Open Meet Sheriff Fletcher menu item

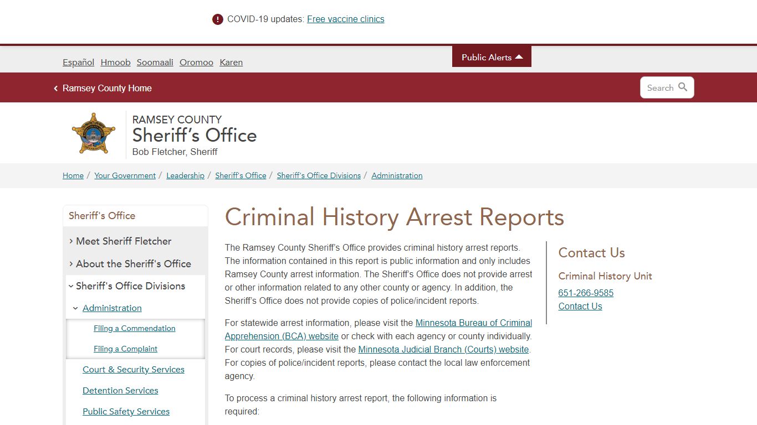[124, 241]
